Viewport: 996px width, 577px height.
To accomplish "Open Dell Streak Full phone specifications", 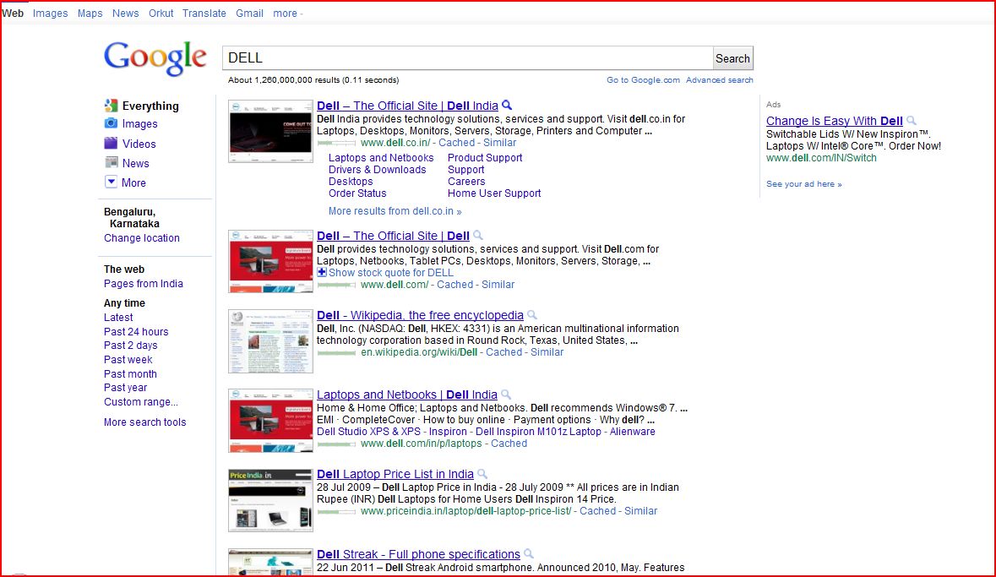I will [419, 554].
